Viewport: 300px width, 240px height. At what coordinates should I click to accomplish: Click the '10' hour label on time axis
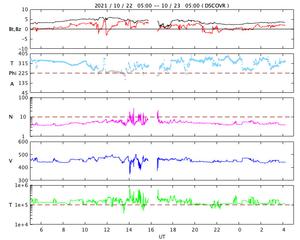coord(85,230)
